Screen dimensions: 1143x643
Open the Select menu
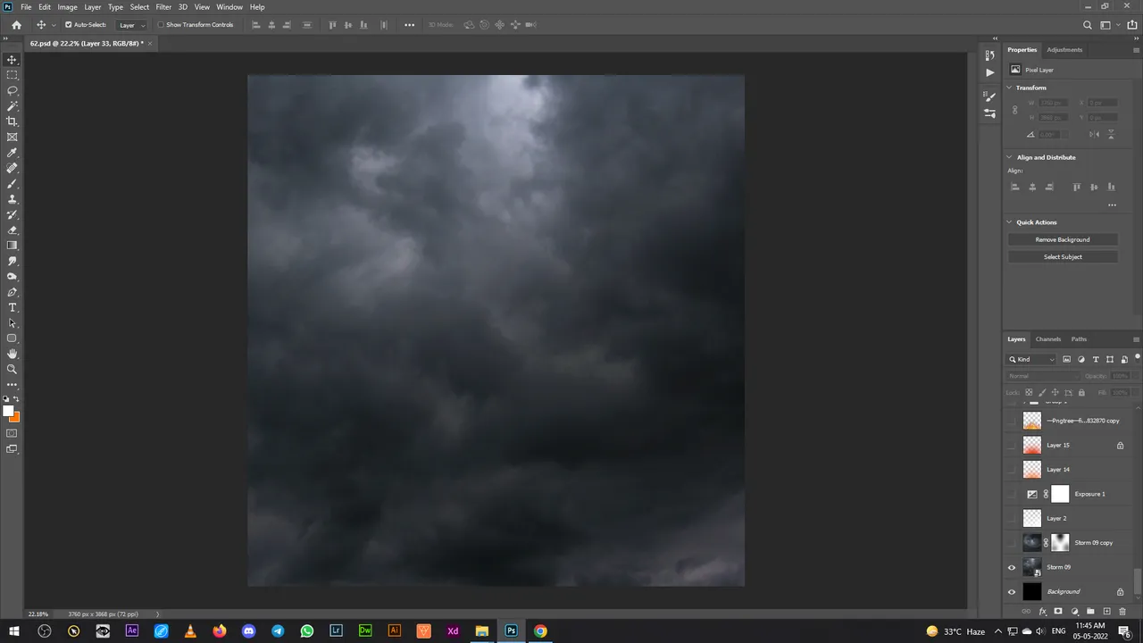coord(139,6)
